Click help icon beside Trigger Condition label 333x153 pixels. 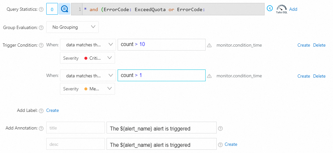point(41,45)
